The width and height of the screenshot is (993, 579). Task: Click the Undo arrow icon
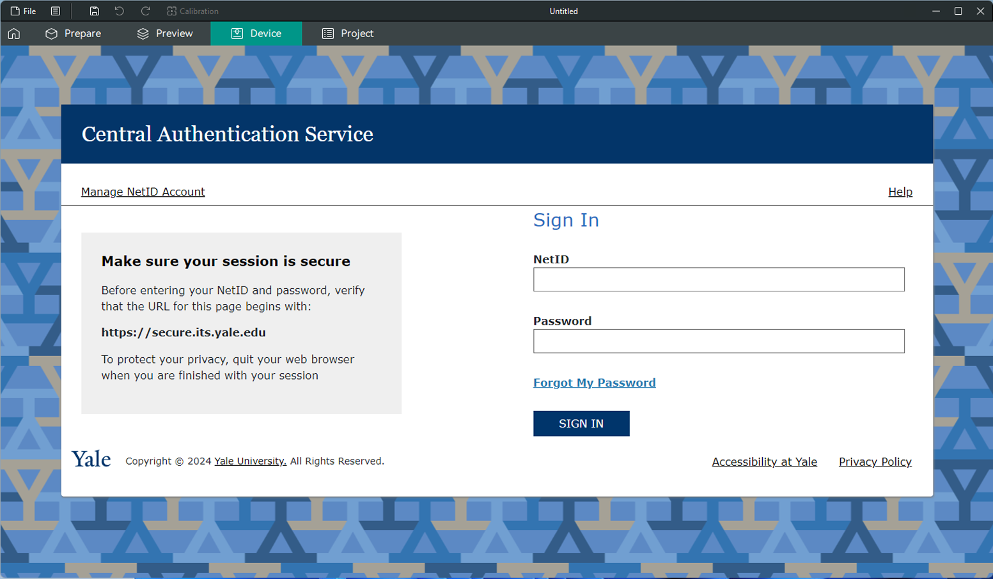click(x=120, y=11)
